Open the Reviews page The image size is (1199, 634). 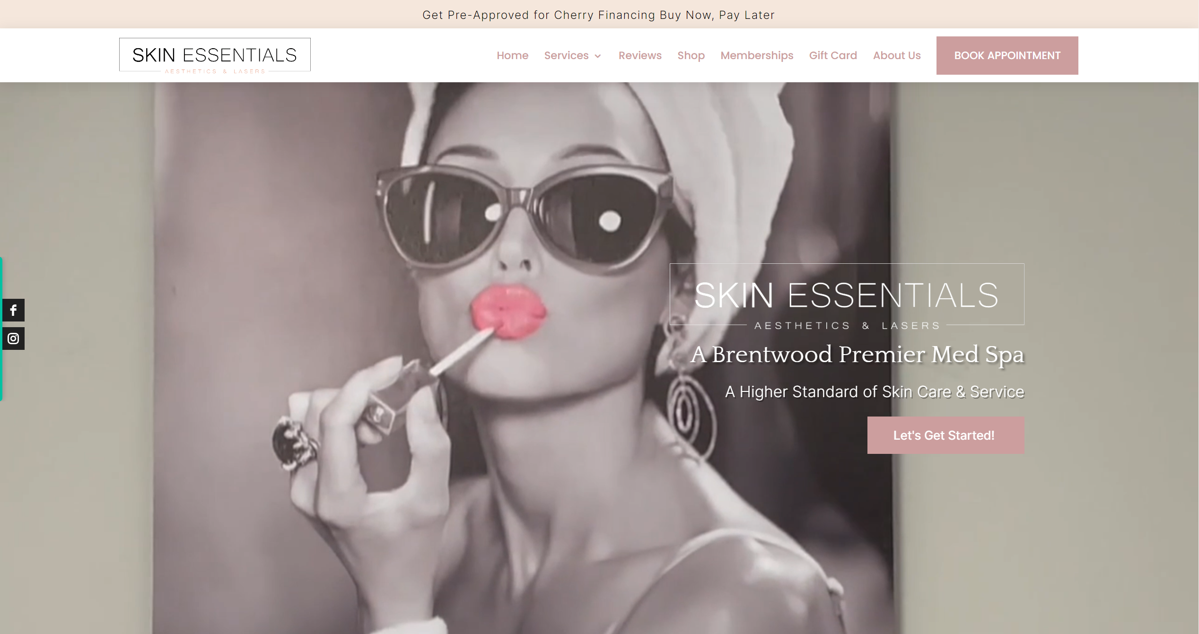click(x=640, y=55)
